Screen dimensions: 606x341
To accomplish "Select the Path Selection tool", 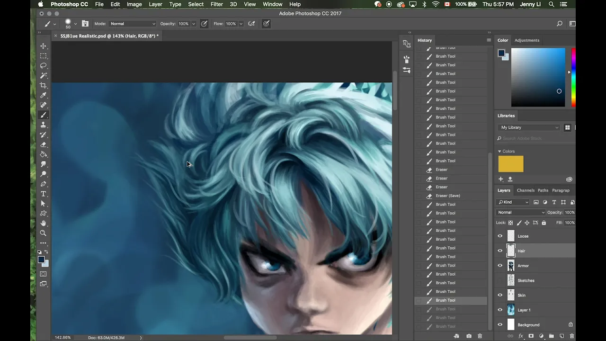I will [x=44, y=204].
